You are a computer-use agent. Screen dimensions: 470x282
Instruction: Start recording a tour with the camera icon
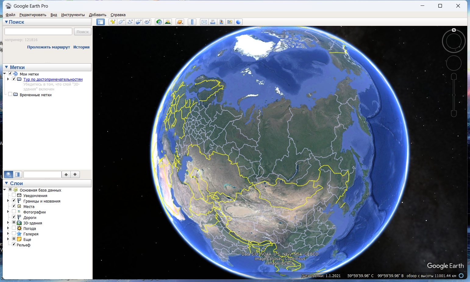147,22
